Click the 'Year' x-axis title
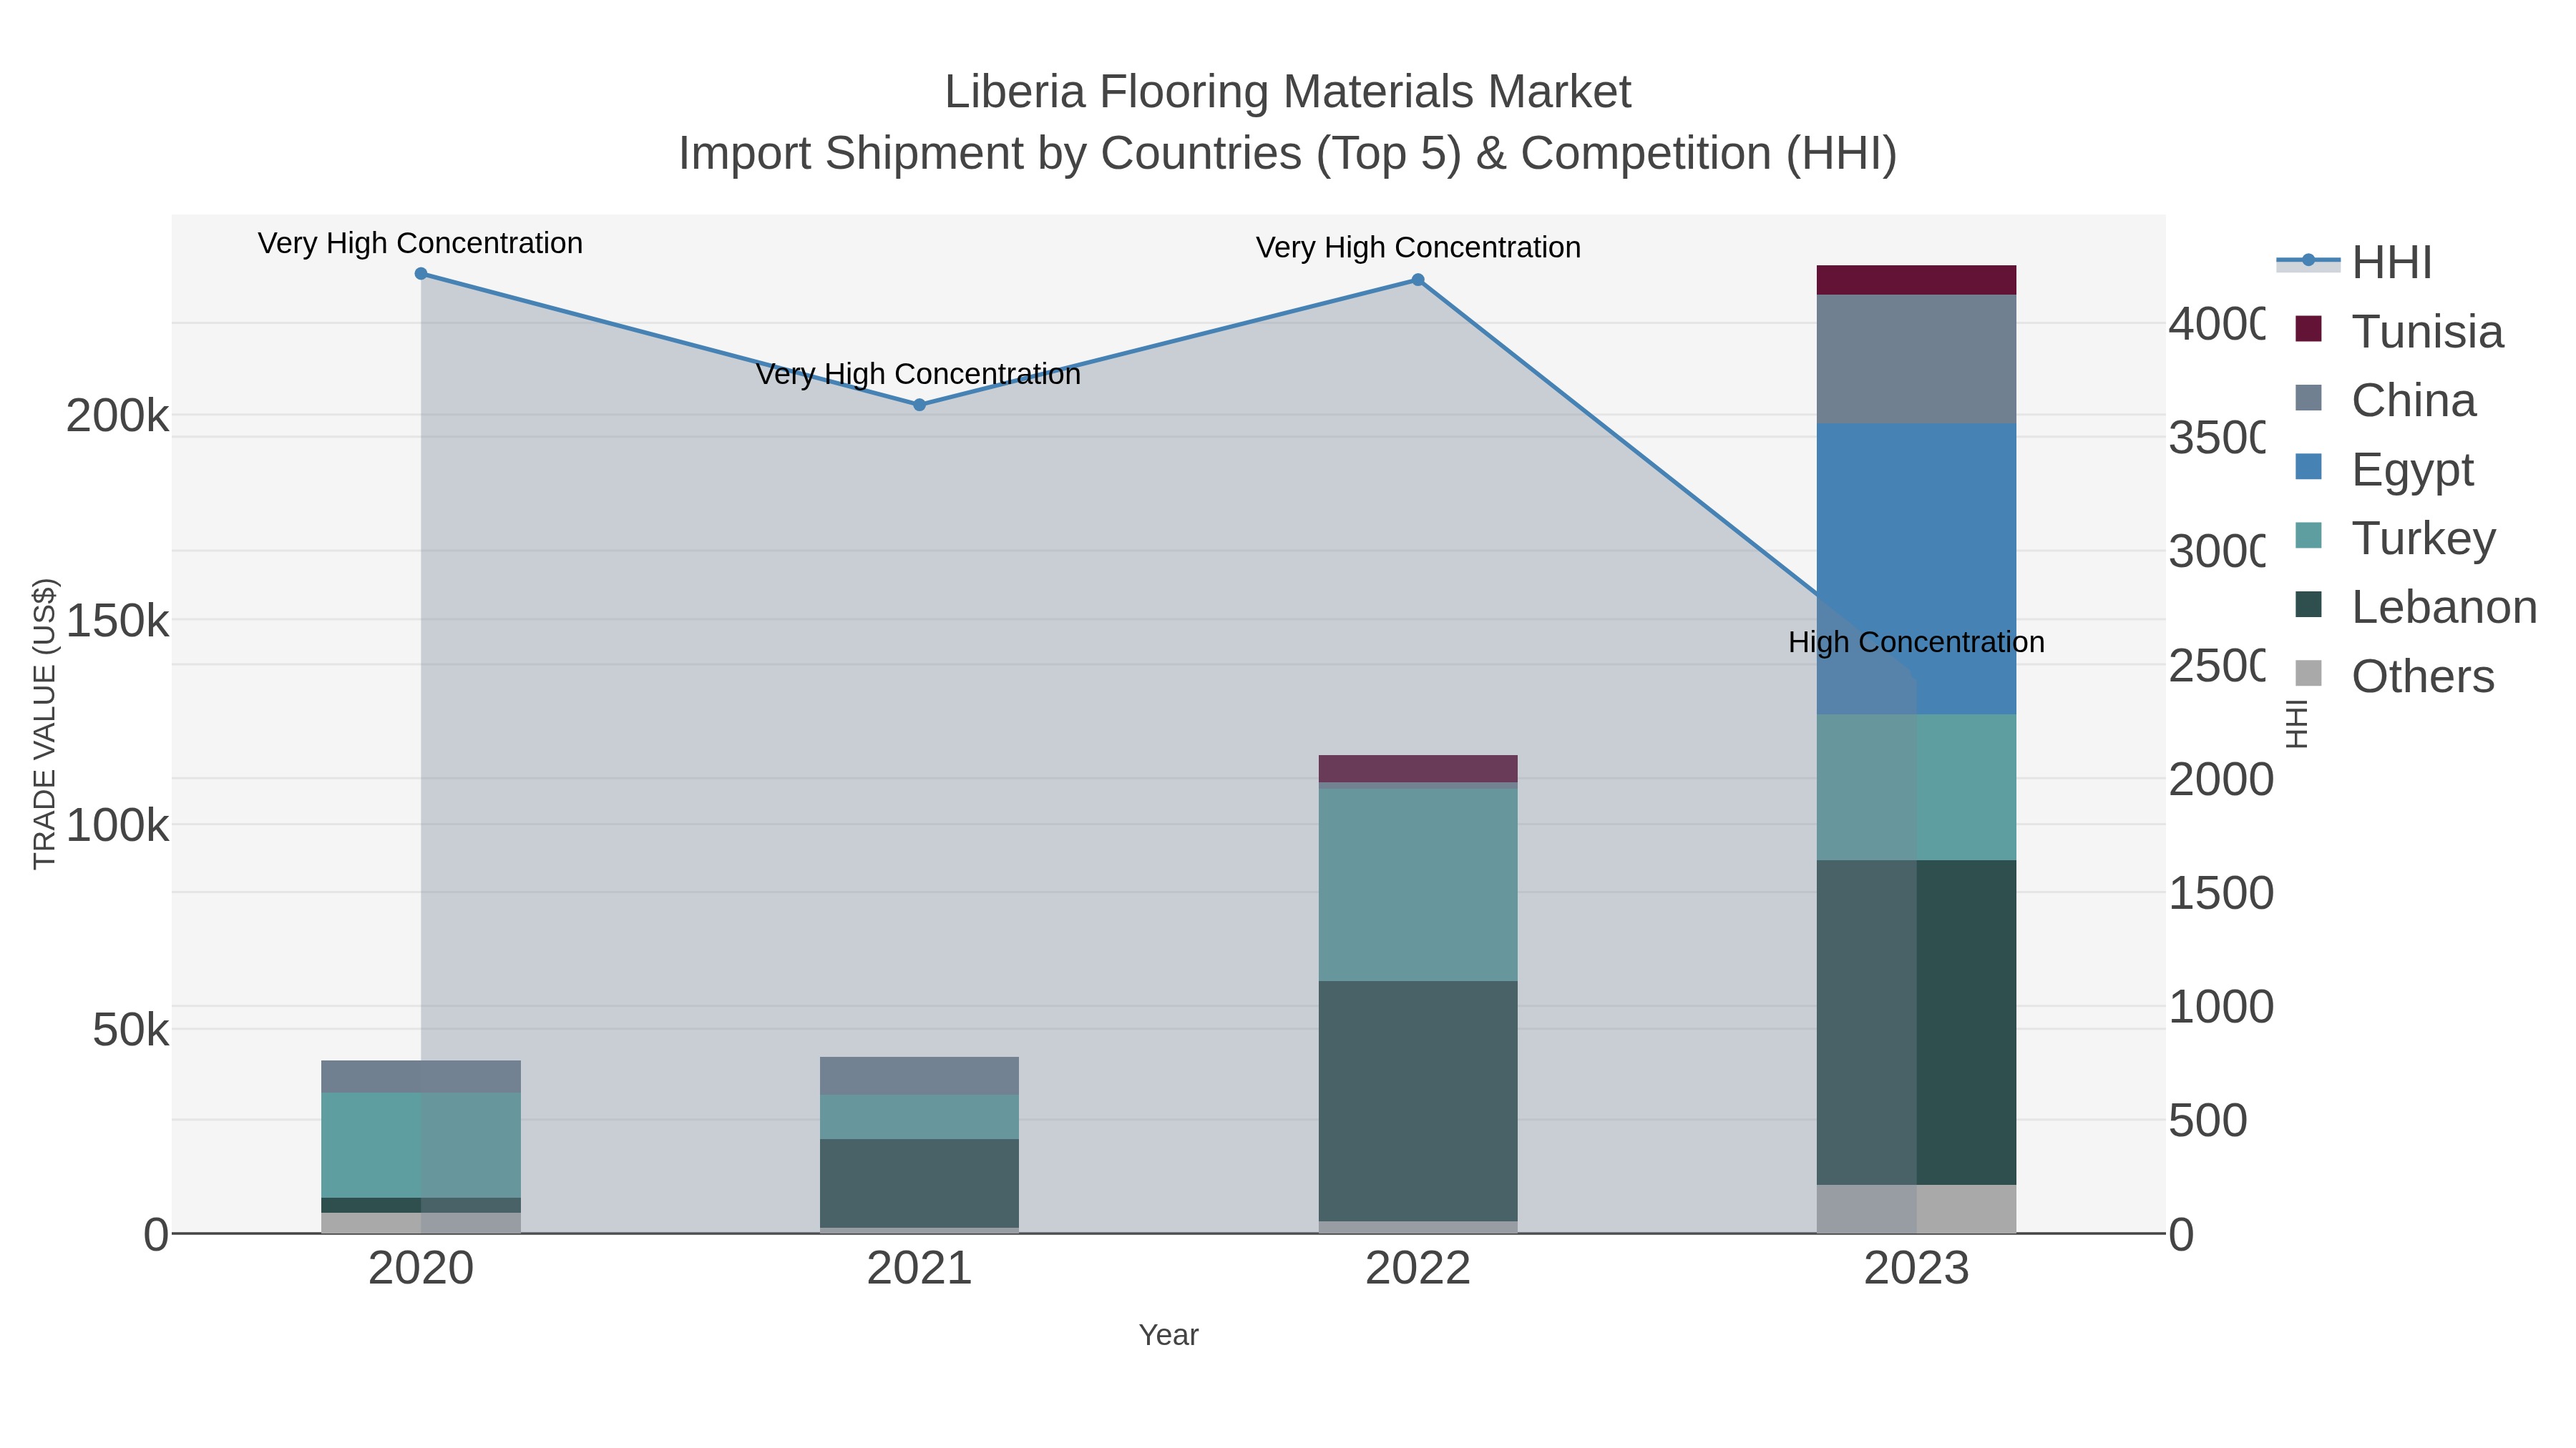The width and height of the screenshot is (2576, 1448). tap(1168, 1335)
